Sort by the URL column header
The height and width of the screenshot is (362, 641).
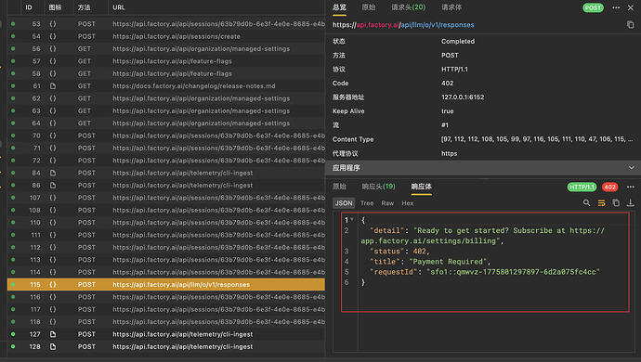pyautogui.click(x=119, y=7)
